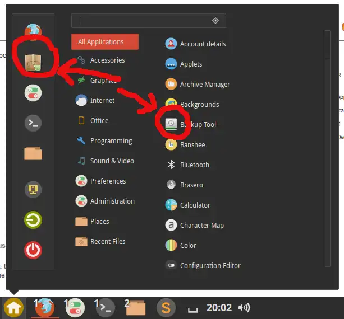
Task: Select Sound & Video category
Action: (105, 161)
